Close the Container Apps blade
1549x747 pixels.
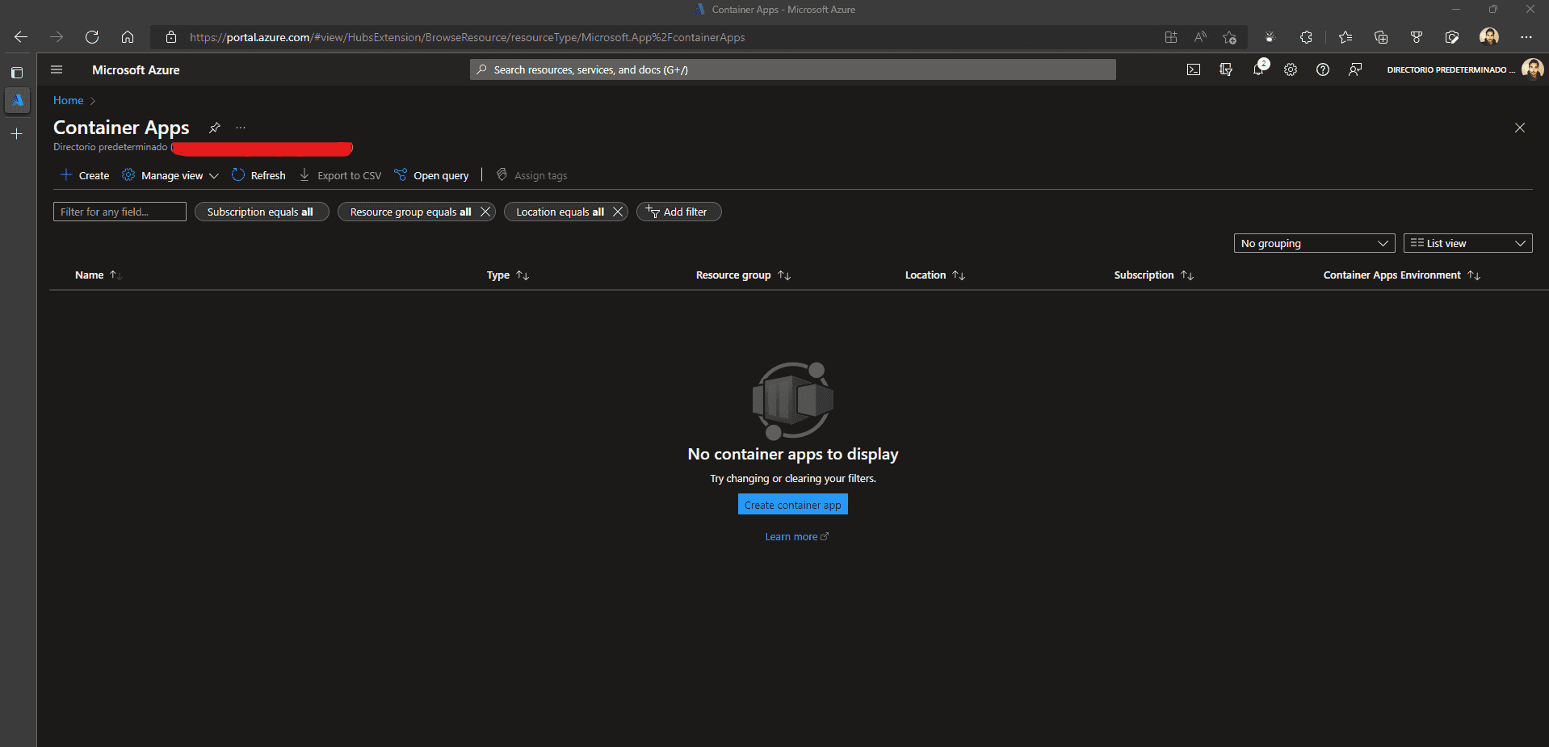pyautogui.click(x=1520, y=128)
